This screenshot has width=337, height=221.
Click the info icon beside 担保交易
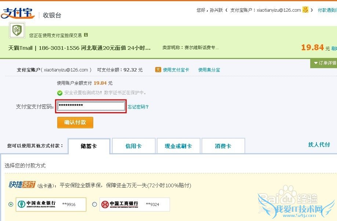[86, 35]
